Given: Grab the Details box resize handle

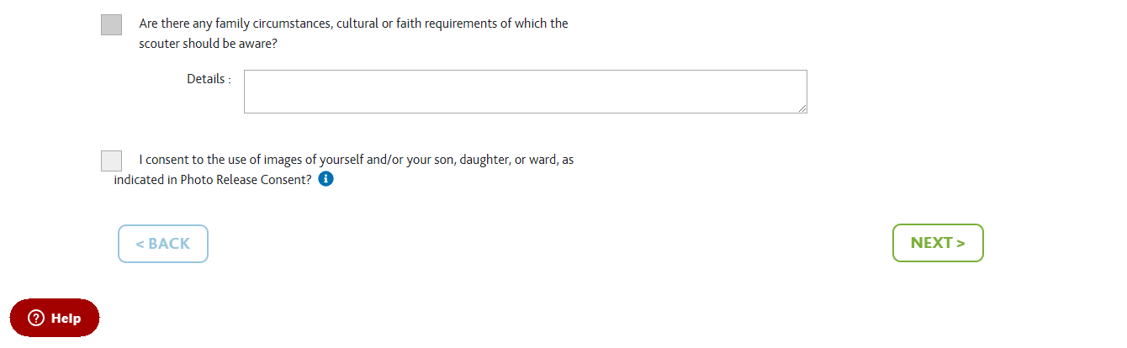Looking at the screenshot, I should click(802, 108).
